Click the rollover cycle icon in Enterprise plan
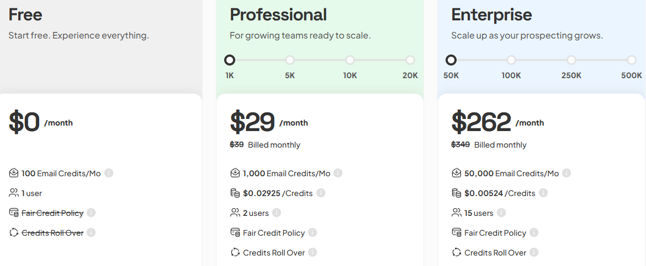Viewport: 646px width, 266px height. [456, 252]
